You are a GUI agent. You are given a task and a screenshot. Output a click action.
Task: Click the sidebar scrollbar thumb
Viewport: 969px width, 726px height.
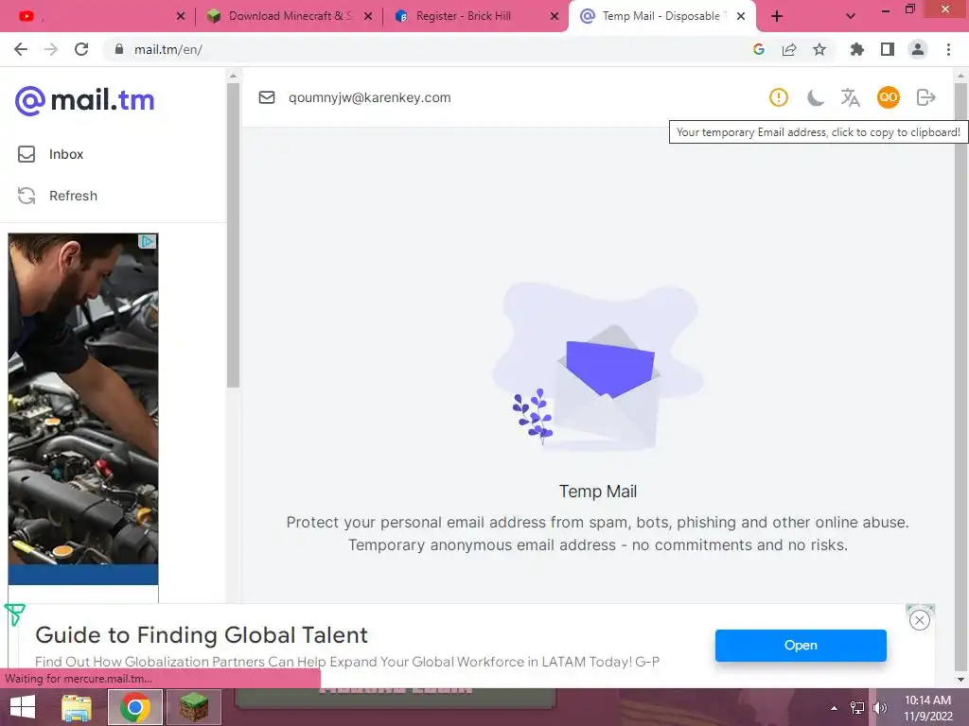(233, 234)
